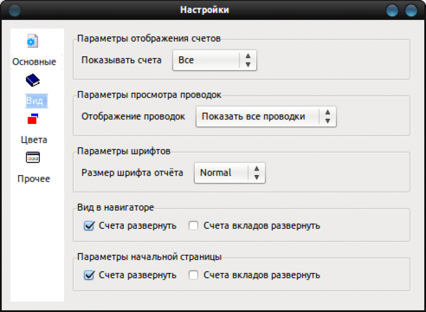Viewport: 426px width, 312px height.
Task: Expand the Размер шрифта отчёта dropdown
Action: click(x=229, y=172)
